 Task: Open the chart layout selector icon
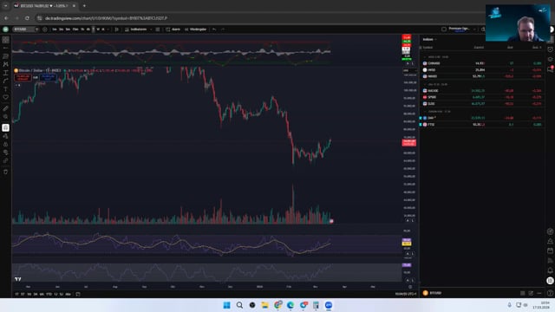pos(444,29)
